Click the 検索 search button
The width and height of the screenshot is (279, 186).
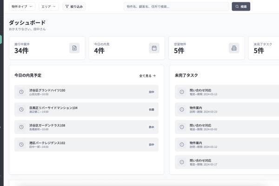(241, 7)
